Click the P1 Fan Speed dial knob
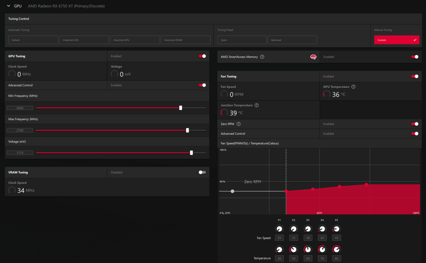The width and height of the screenshot is (426, 263). point(279,228)
